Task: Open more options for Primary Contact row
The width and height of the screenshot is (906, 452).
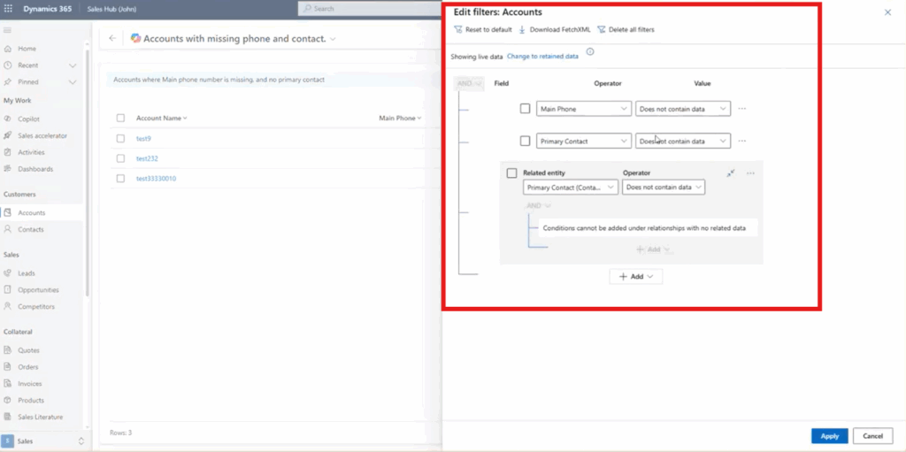Action: point(742,141)
